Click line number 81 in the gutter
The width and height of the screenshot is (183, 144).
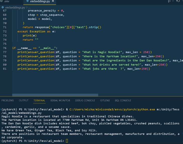5,69
